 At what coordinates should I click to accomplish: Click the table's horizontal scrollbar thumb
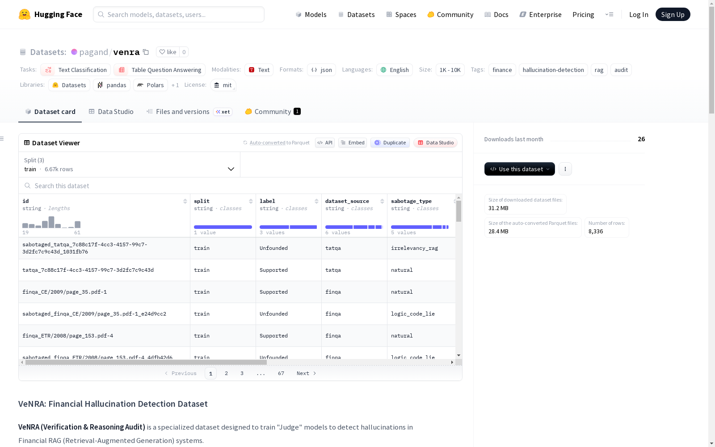coord(146,363)
